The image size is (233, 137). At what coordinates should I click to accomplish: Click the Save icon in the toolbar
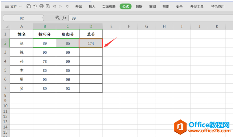(x=29, y=6)
